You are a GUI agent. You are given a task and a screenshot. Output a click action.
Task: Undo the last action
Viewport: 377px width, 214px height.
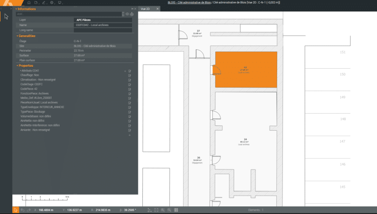[x=22, y=210]
